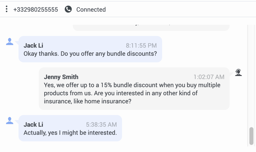This screenshot has height=152, width=256.
Task: Click the 1:02:07 AM timestamp
Action: (209, 77)
